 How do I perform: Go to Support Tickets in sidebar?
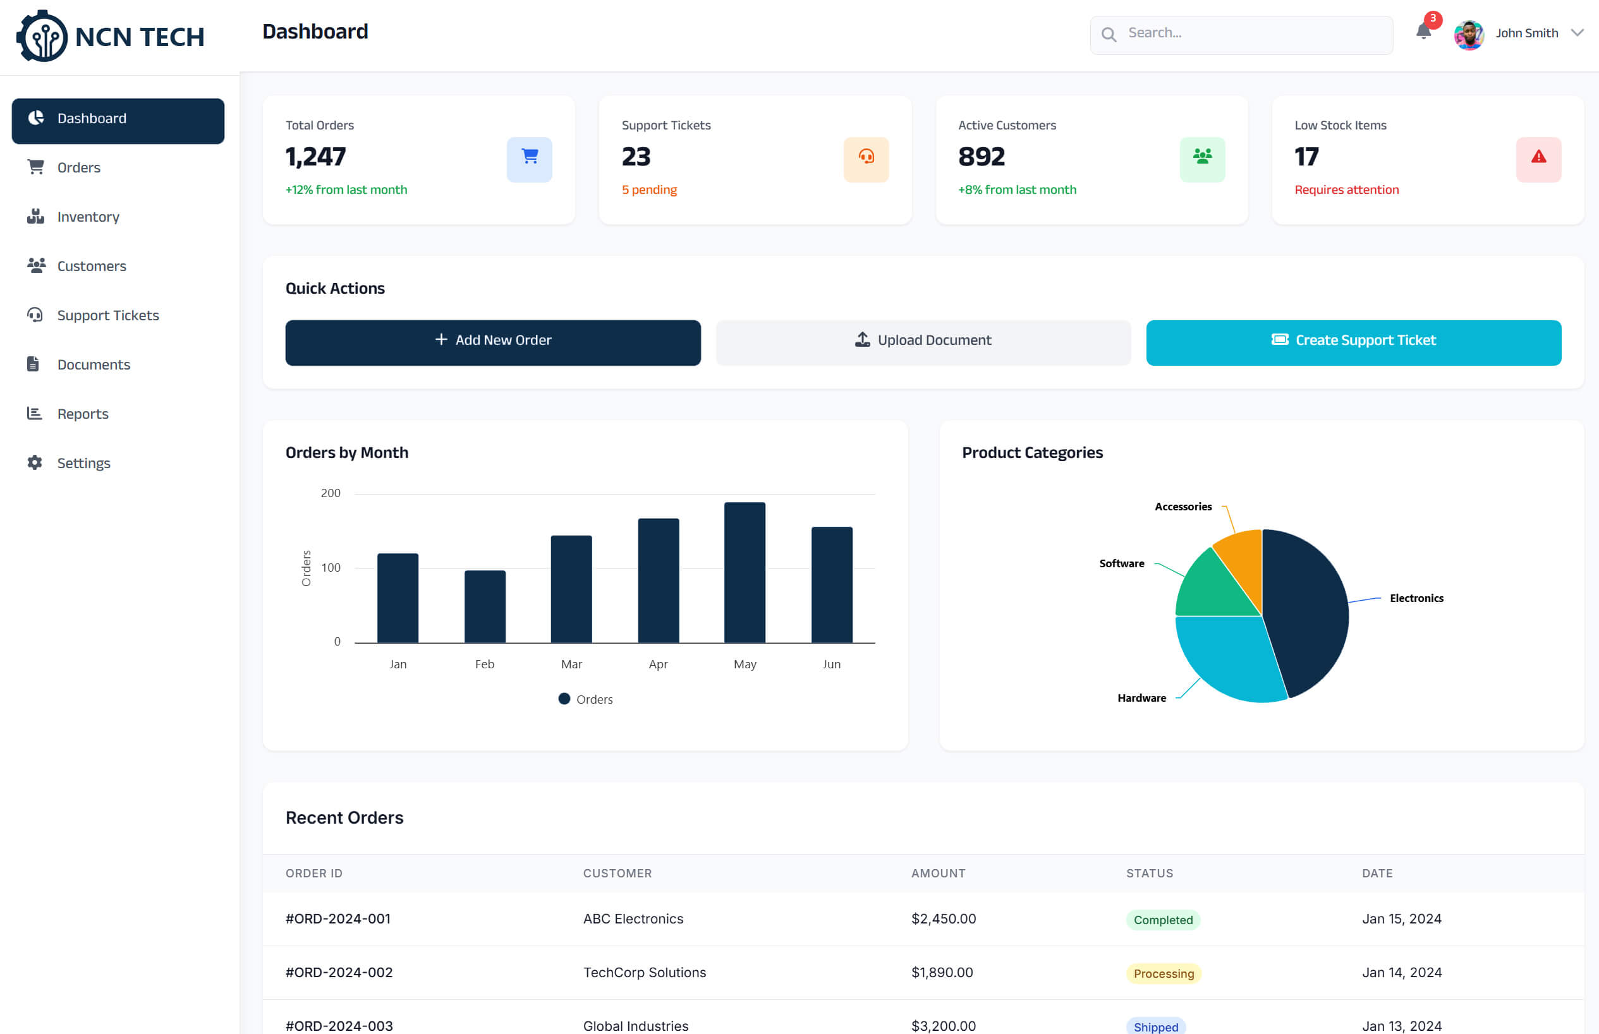click(107, 315)
